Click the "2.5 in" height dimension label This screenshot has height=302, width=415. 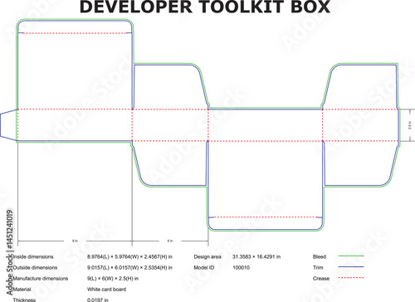pos(410,125)
